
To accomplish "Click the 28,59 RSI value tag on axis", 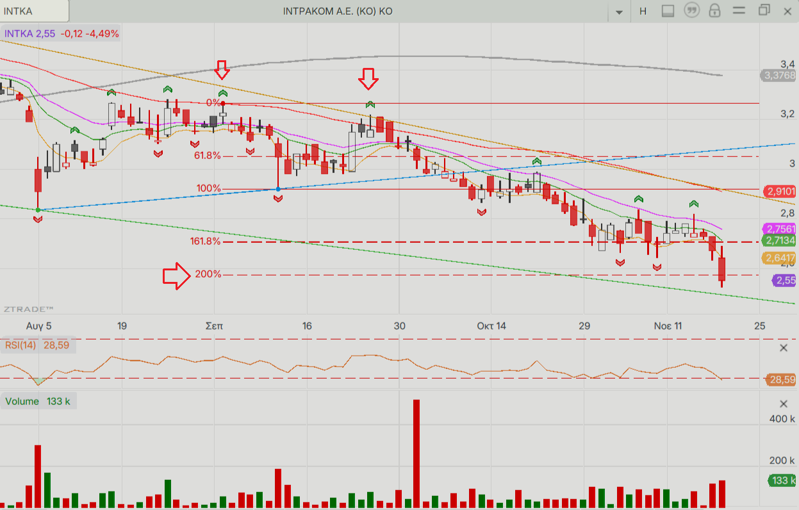I will tap(782, 380).
